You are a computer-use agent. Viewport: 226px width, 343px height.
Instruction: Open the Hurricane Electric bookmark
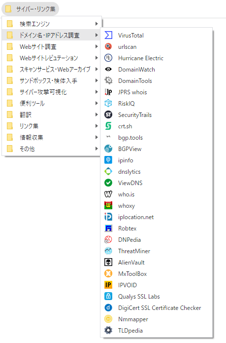click(x=156, y=58)
